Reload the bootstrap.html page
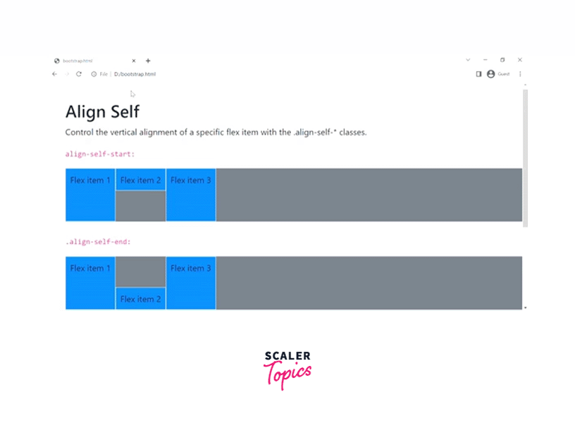Image resolution: width=575 pixels, height=423 pixels. 79,74
